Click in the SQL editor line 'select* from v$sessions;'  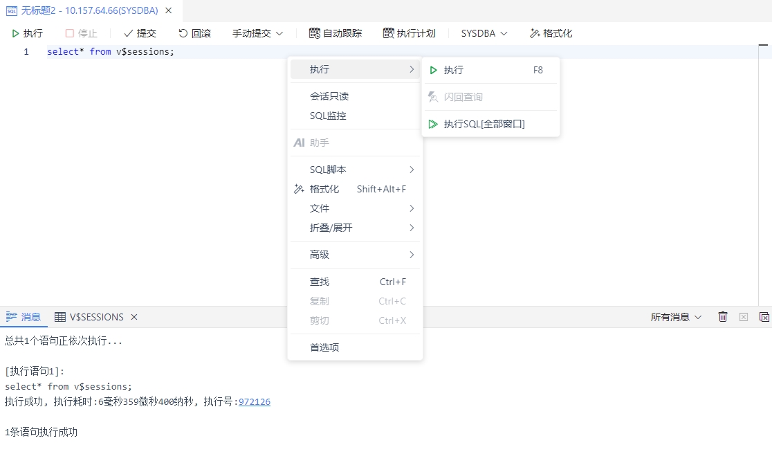[x=111, y=52]
